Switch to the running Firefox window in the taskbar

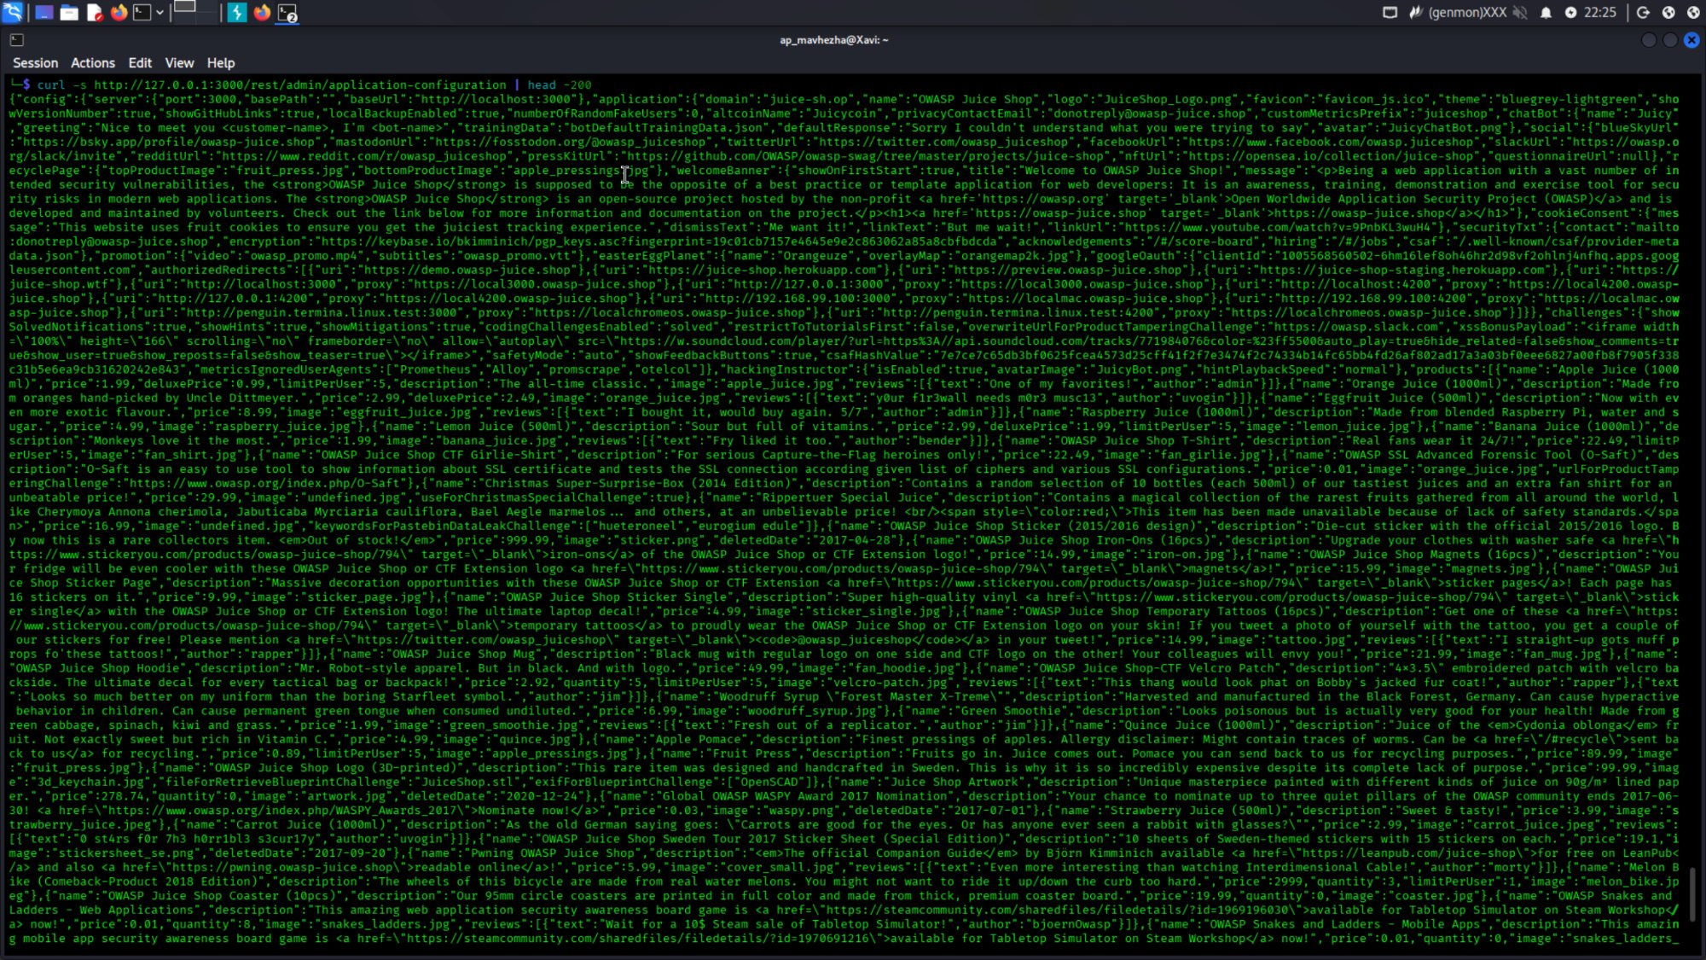[x=263, y=13]
